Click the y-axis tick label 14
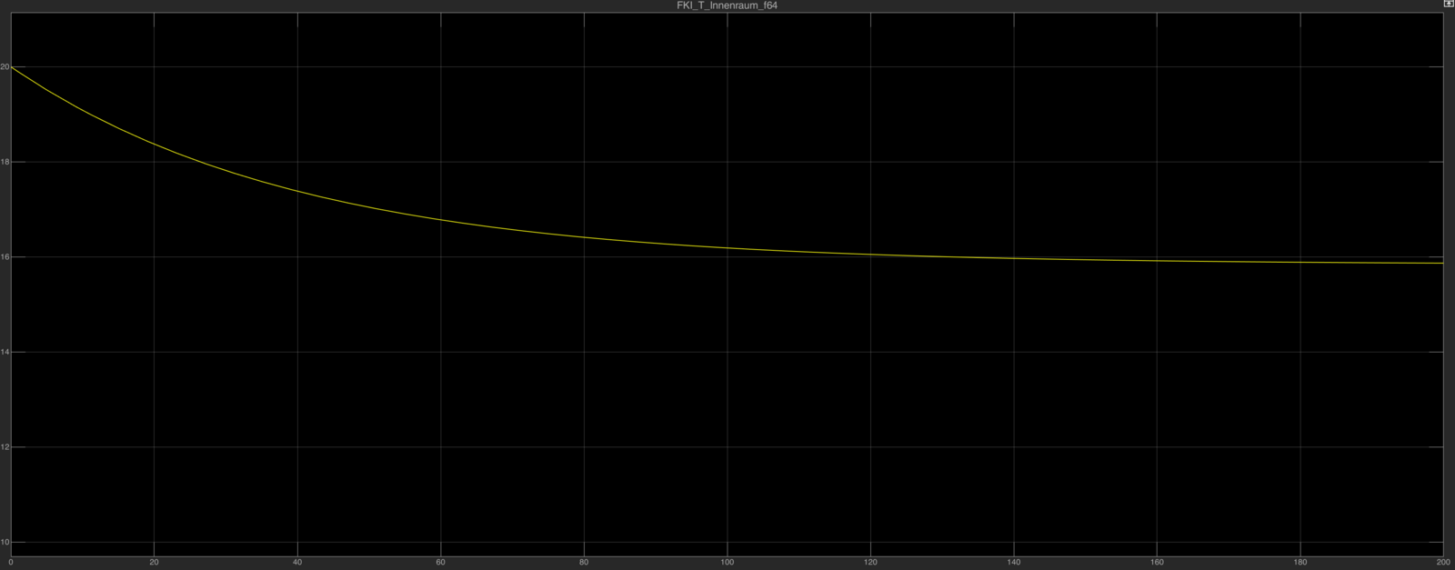Viewport: 1455px width, 570px height. coord(5,352)
